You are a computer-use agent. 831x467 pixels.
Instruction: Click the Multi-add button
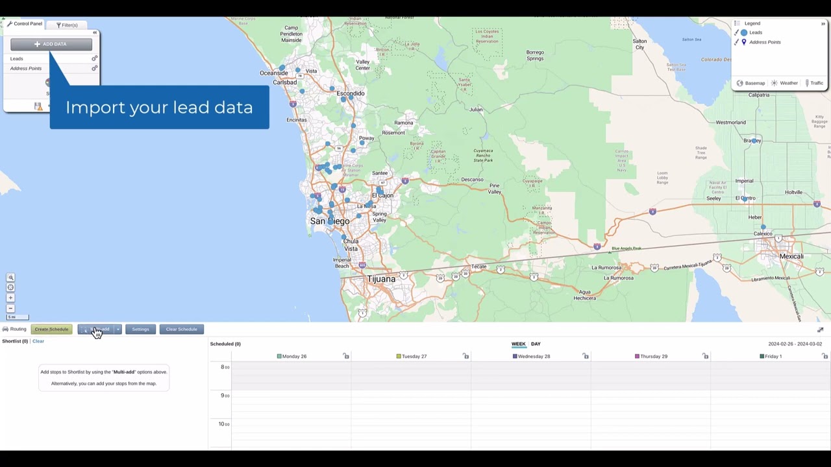coord(95,329)
